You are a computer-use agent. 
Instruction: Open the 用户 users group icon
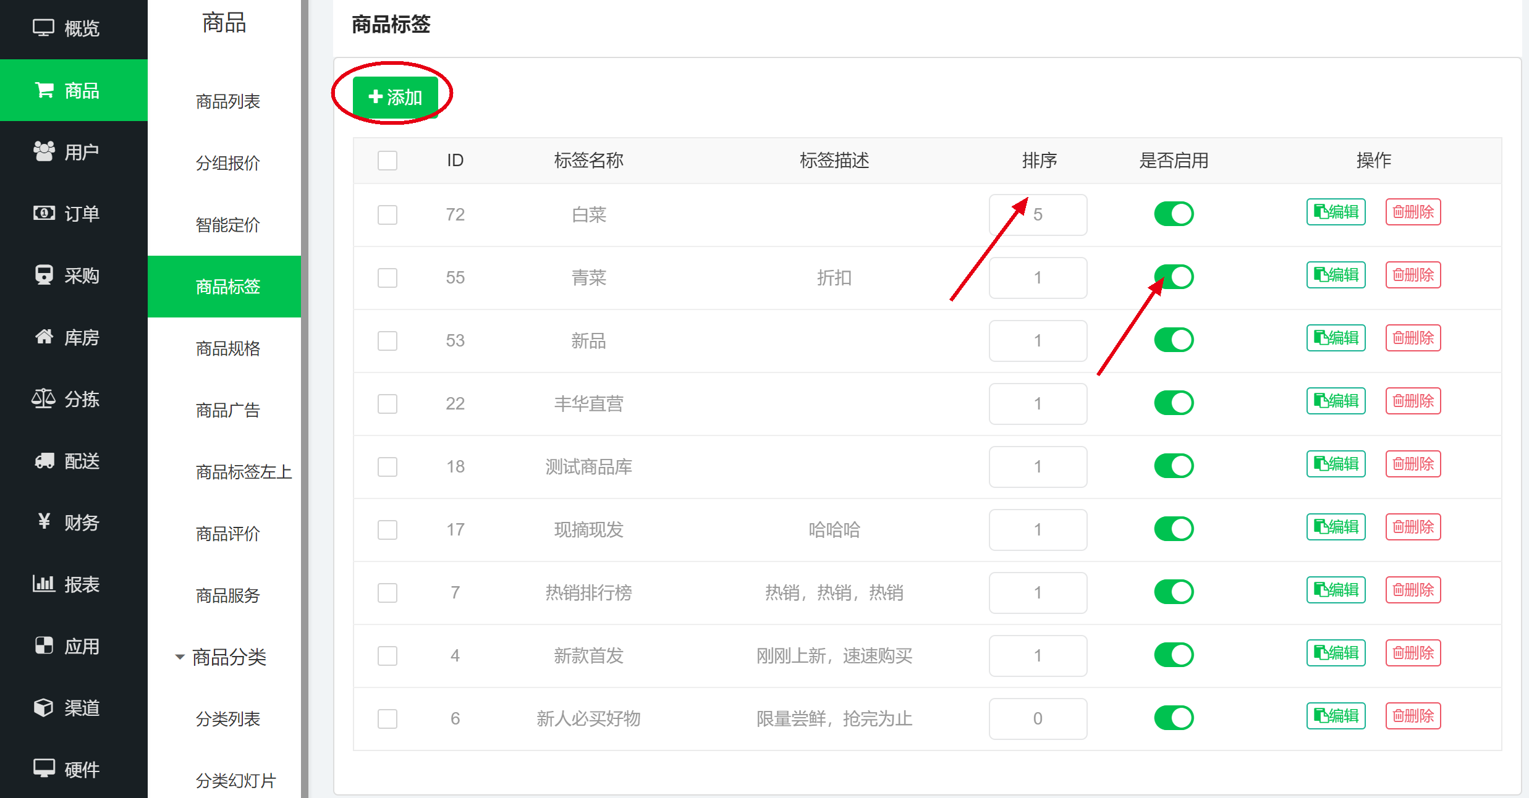pyautogui.click(x=44, y=151)
